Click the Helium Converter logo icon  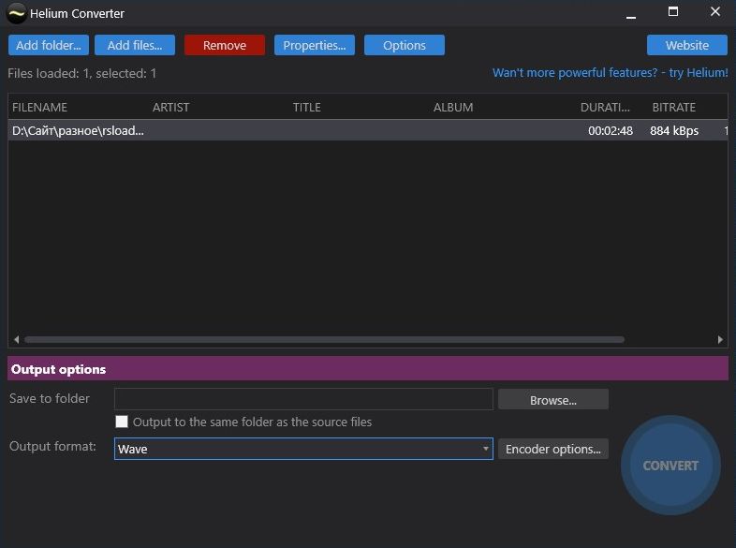click(16, 13)
